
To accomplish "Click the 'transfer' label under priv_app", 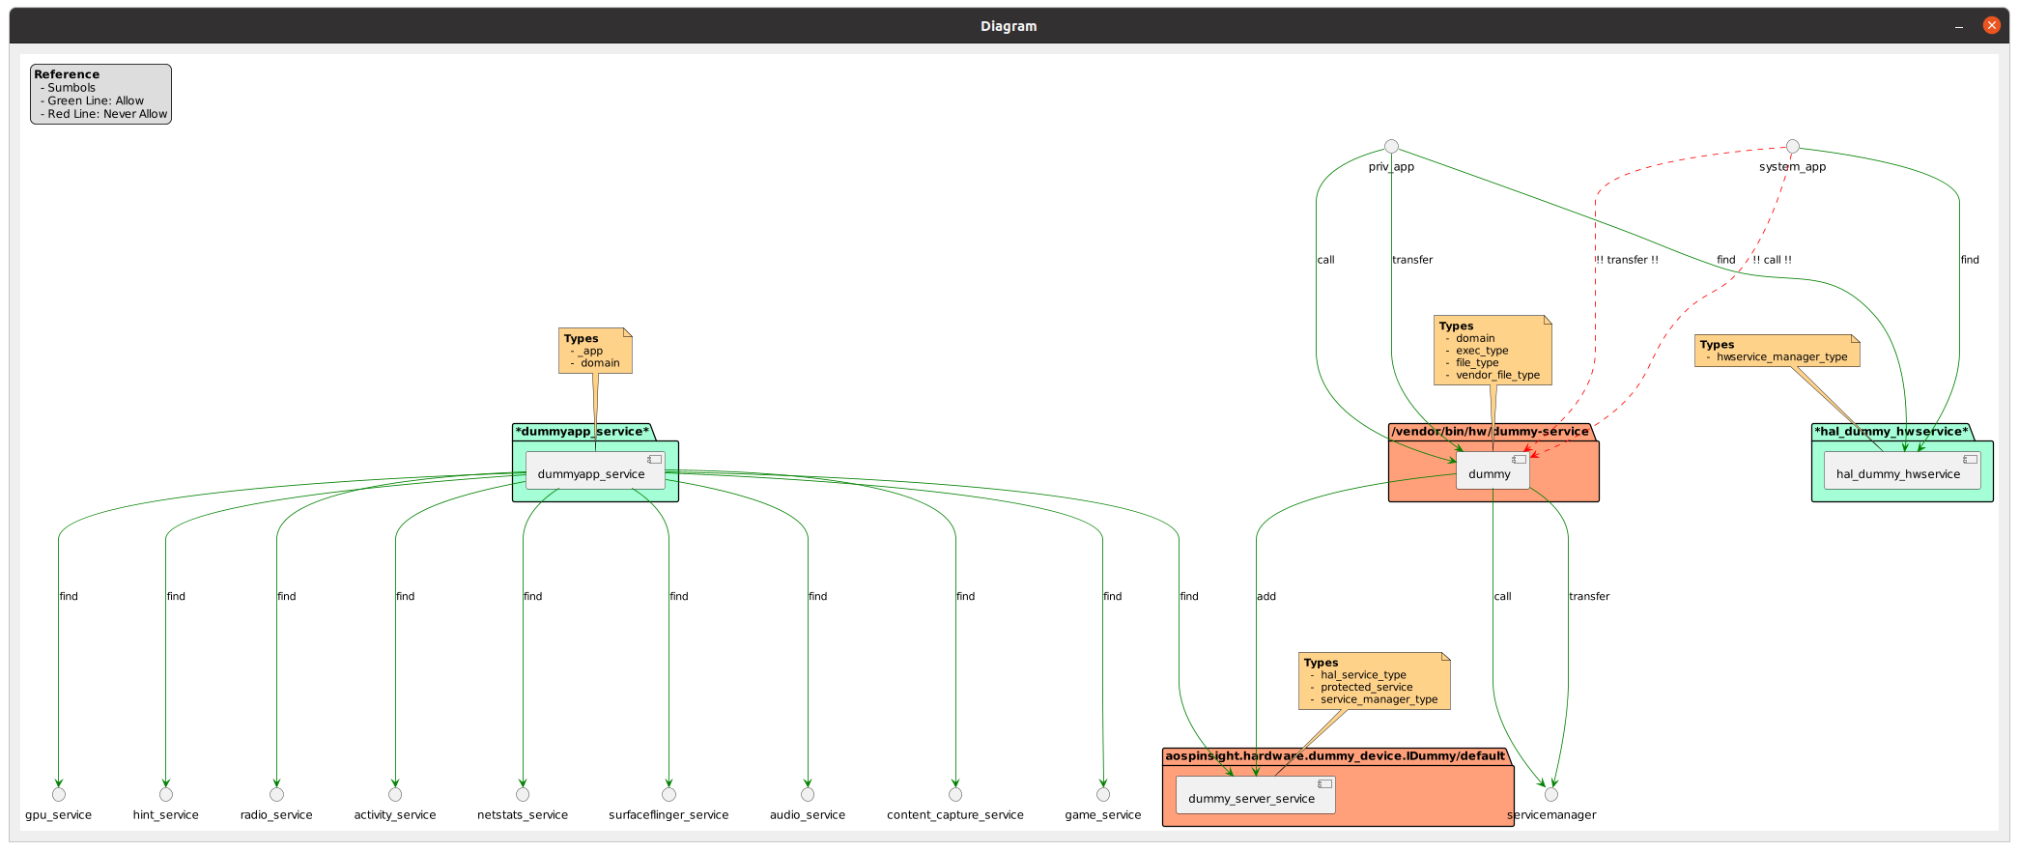I will (x=1412, y=260).
